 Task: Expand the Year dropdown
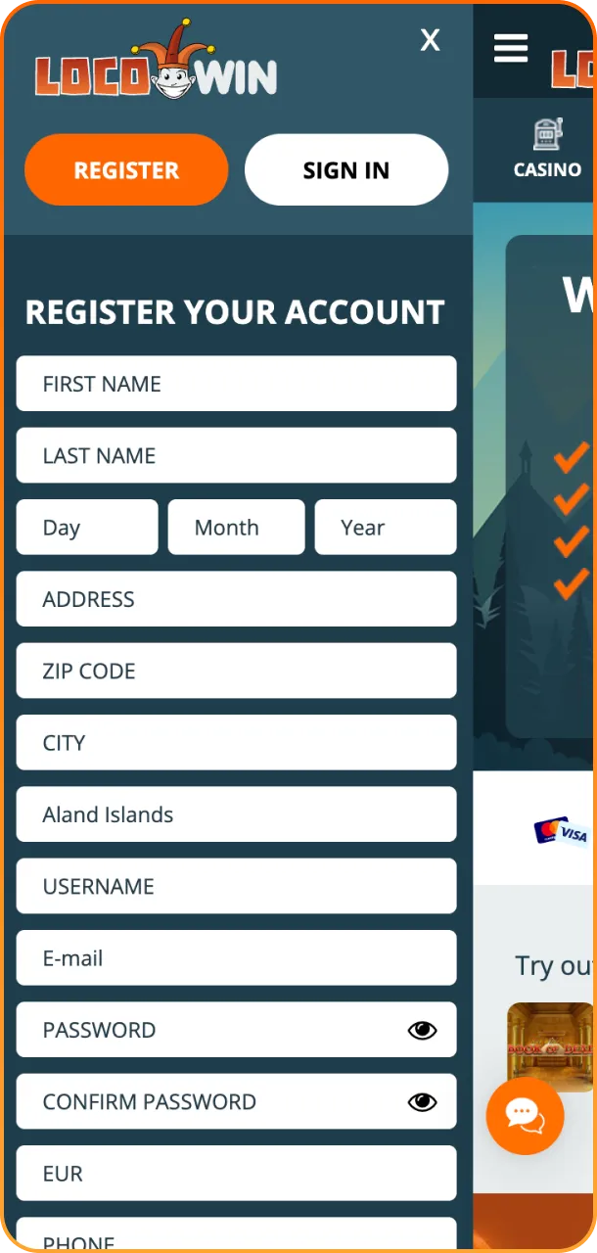tap(385, 527)
